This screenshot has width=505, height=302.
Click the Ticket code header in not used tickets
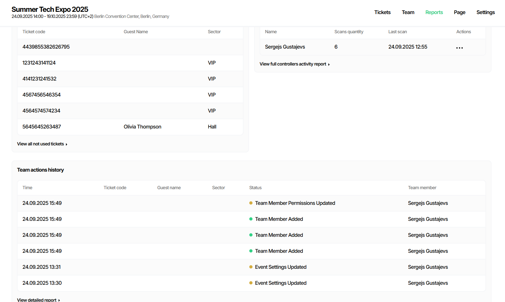coord(34,32)
